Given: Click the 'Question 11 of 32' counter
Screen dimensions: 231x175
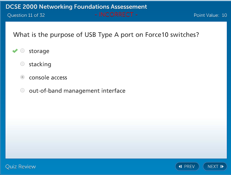Looking at the screenshot, I should (x=26, y=15).
